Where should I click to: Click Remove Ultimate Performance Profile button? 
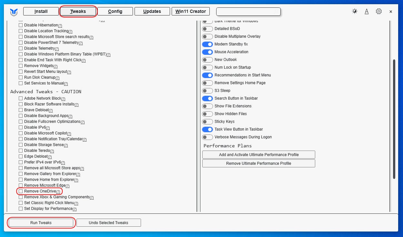coord(259,163)
